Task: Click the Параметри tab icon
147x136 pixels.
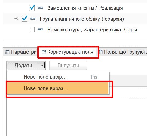Action: [7, 52]
